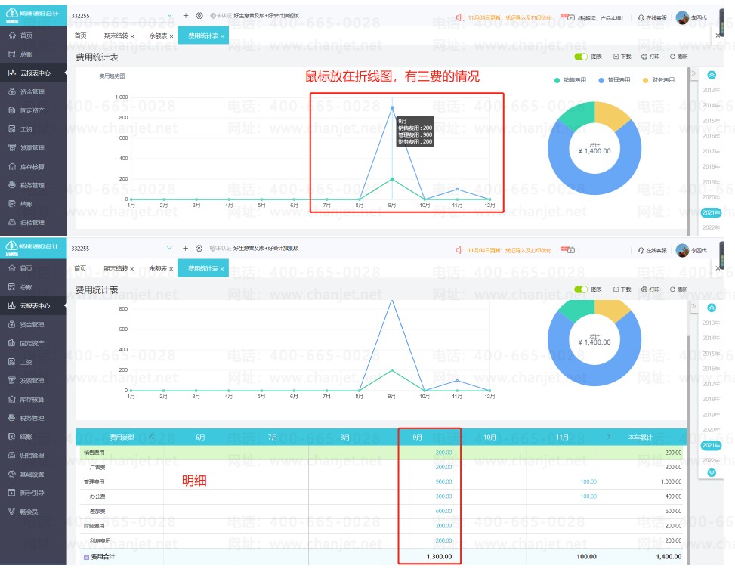
Task: Open 新手引导 in the sidebar
Action: (x=27, y=493)
